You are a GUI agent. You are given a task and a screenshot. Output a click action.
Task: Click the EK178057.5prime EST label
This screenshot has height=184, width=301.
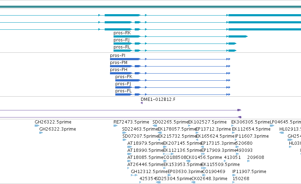[176, 129]
